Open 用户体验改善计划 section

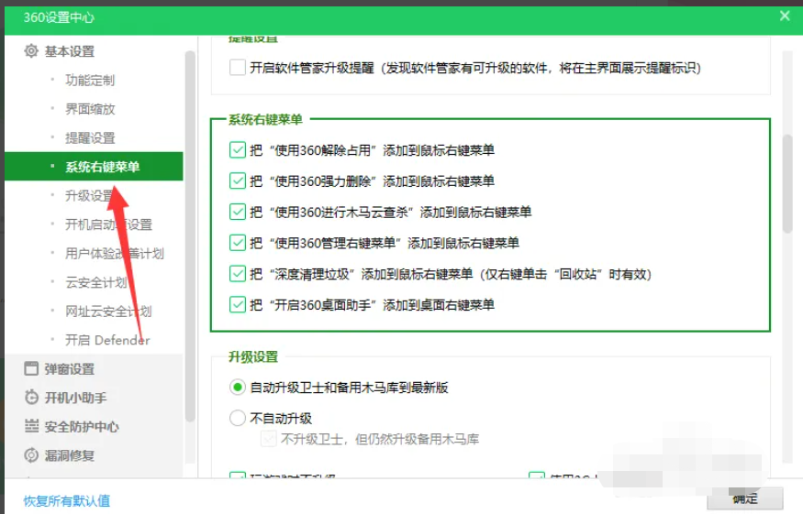tap(114, 253)
